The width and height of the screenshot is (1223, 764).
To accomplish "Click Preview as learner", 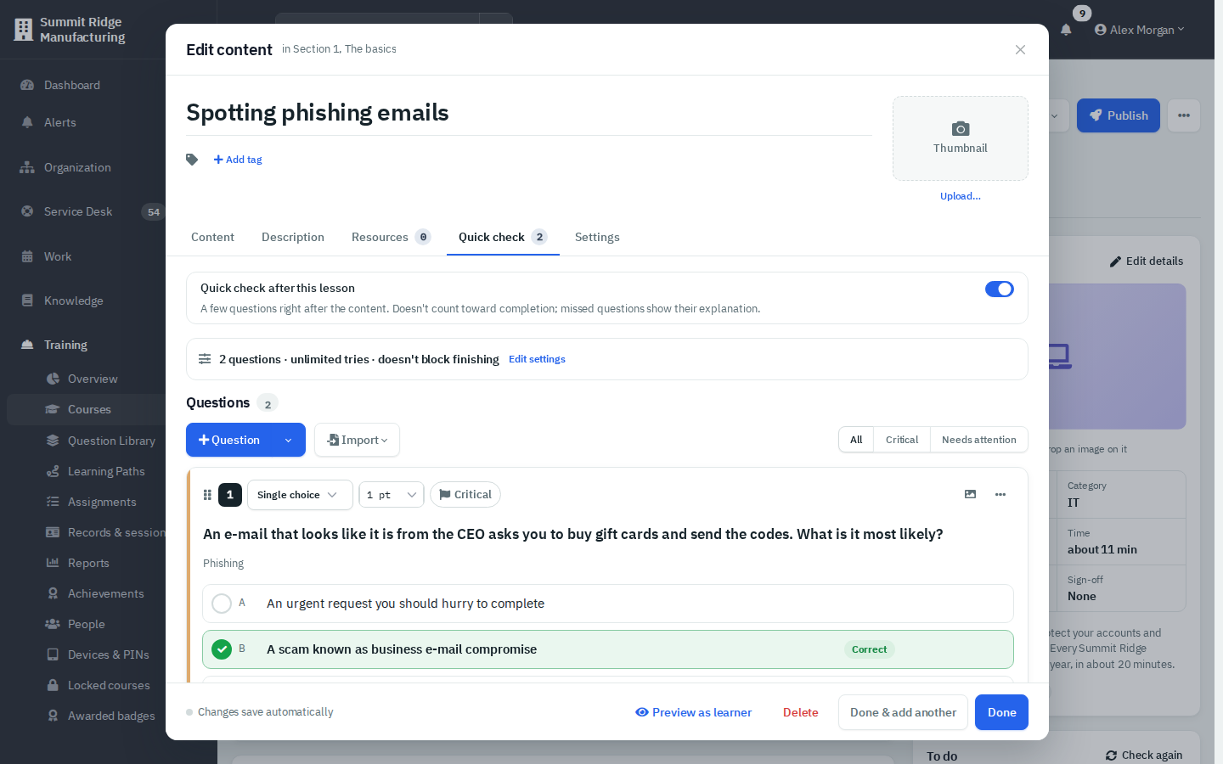I will (x=694, y=712).
